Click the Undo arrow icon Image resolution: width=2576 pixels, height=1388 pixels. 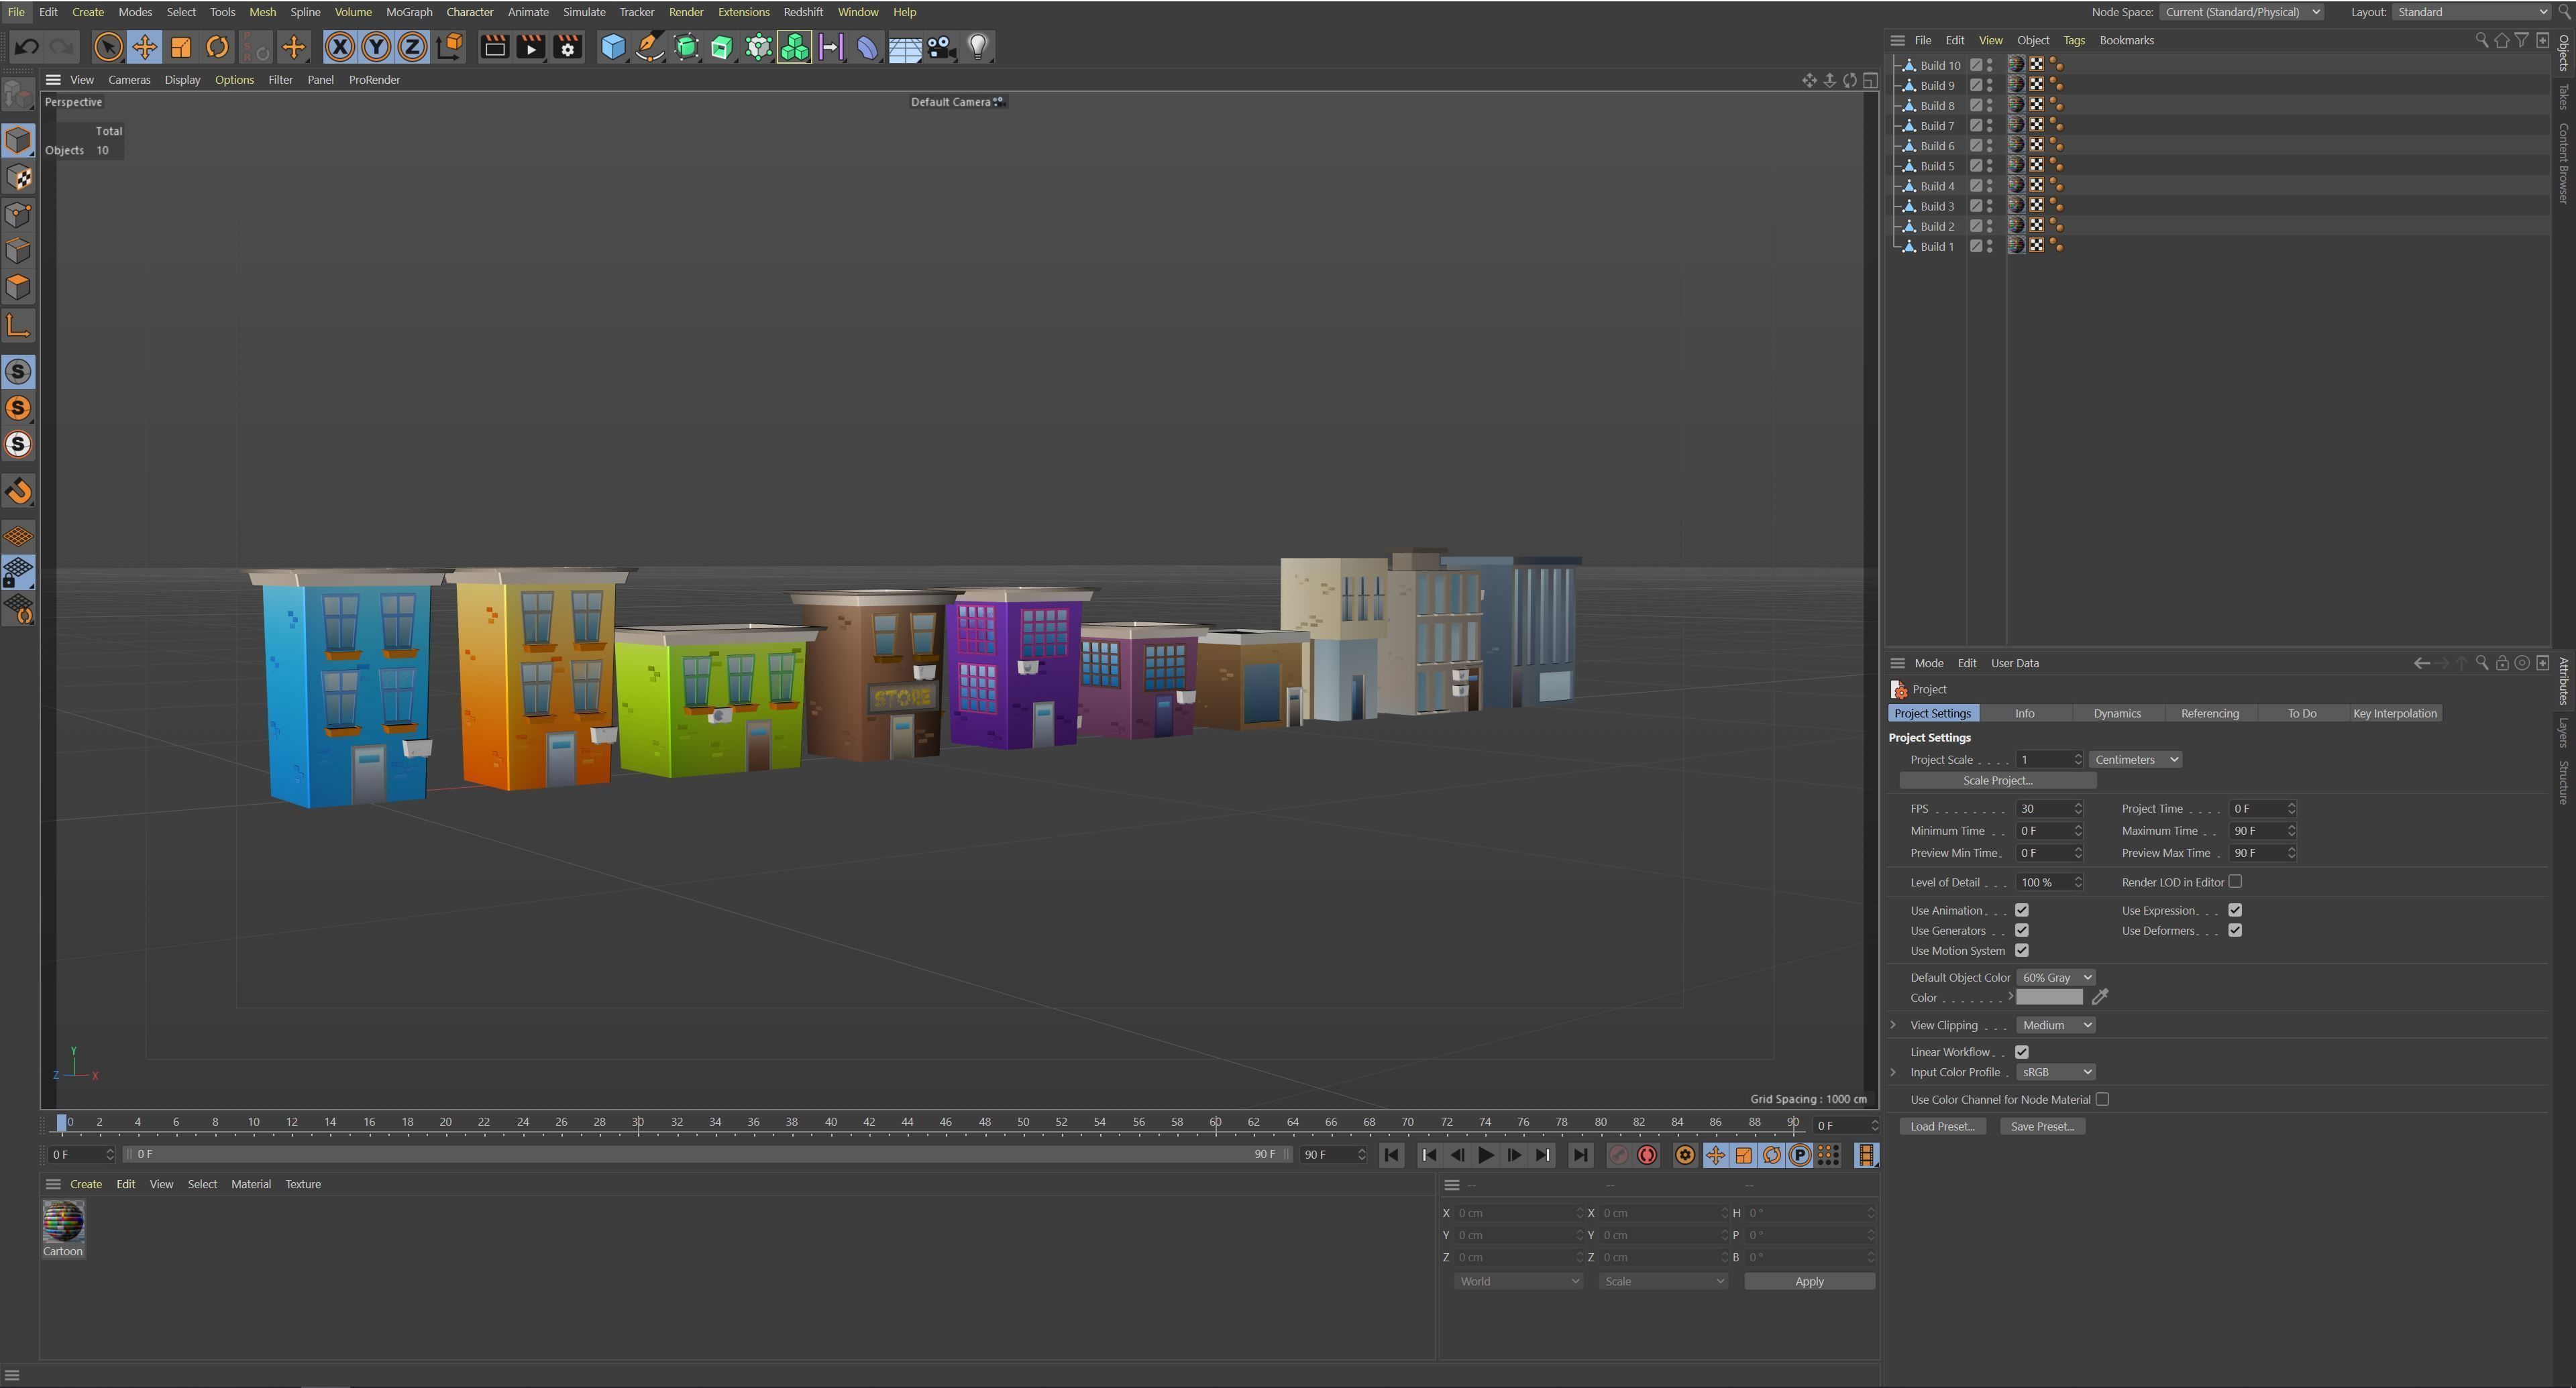pyautogui.click(x=27, y=47)
